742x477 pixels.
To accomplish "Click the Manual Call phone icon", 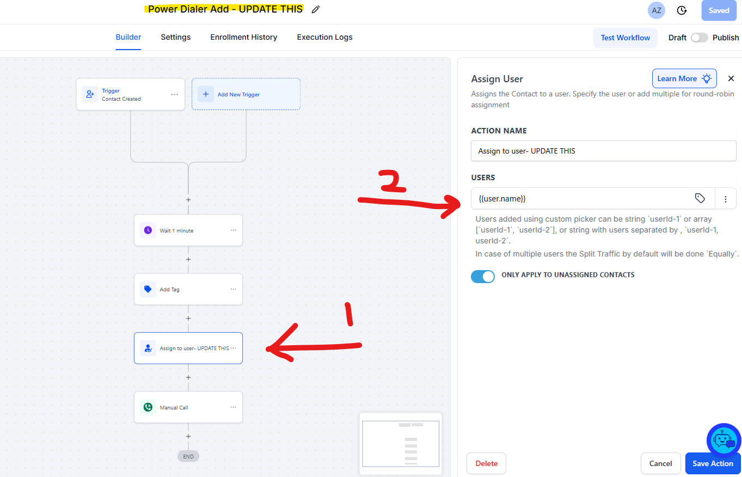I will click(x=148, y=407).
